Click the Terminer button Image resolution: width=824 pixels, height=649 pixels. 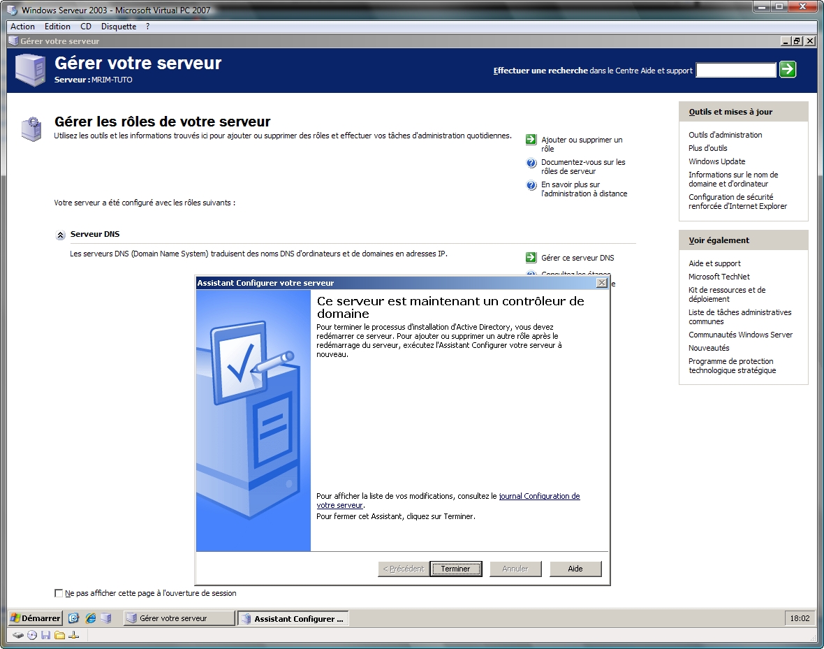point(455,569)
